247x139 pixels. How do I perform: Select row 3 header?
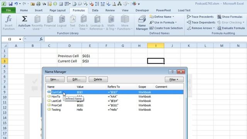pos(5,61)
